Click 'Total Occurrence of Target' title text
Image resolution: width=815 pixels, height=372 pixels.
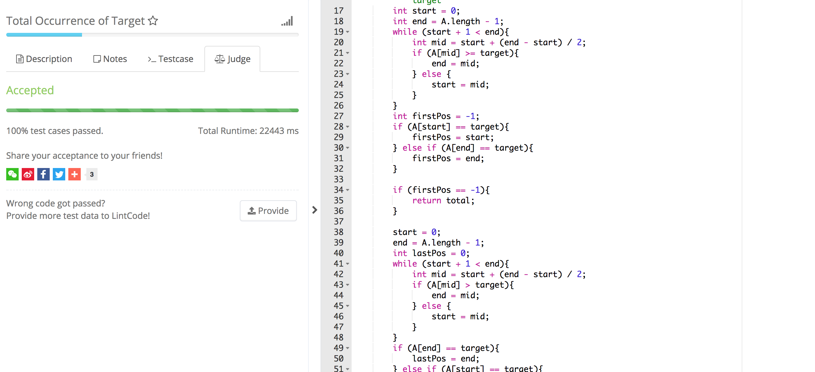(75, 21)
